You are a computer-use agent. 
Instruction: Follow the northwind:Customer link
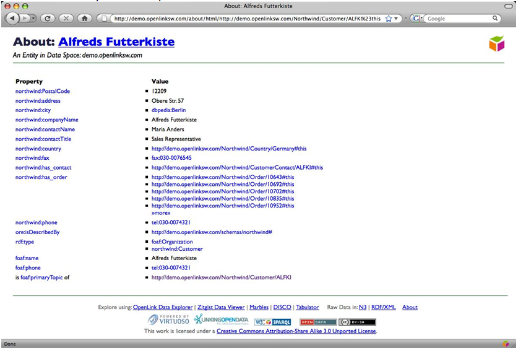(177, 249)
